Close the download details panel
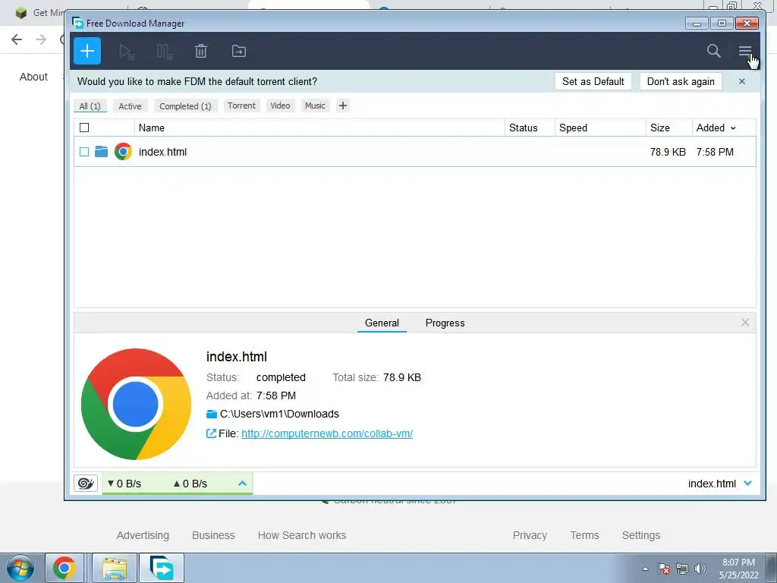This screenshot has height=583, width=777. 745,322
